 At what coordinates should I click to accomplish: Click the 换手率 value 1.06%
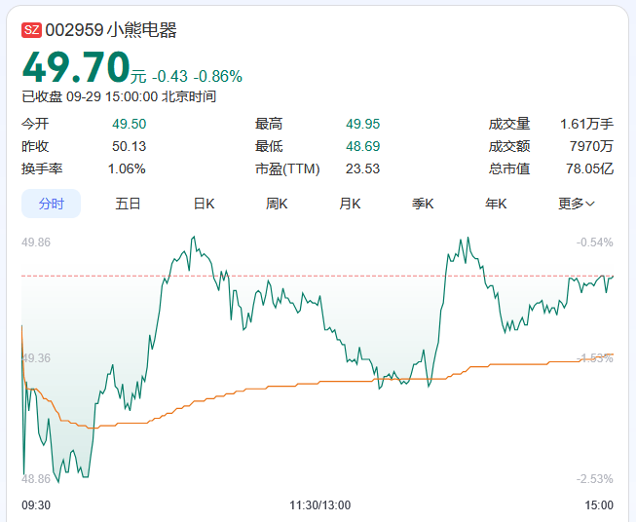click(x=127, y=168)
